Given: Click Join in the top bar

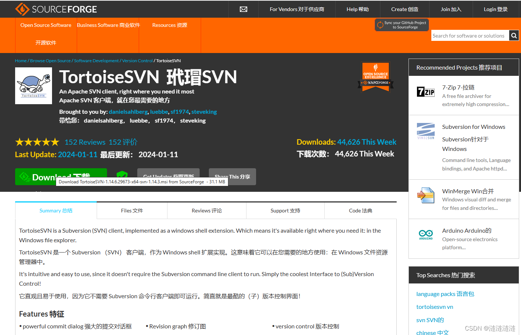Looking at the screenshot, I should [x=451, y=9].
